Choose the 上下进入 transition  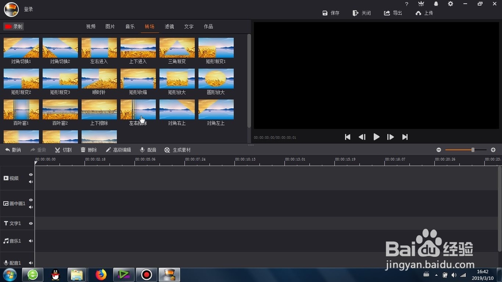pyautogui.click(x=138, y=48)
